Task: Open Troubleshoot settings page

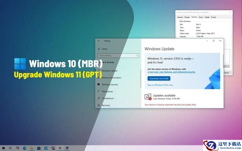Action: [108, 98]
